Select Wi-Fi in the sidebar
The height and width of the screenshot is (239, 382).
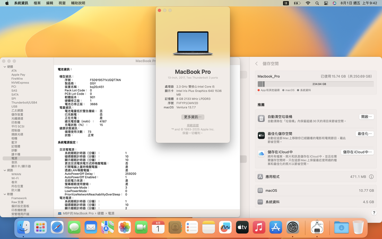point(15,178)
